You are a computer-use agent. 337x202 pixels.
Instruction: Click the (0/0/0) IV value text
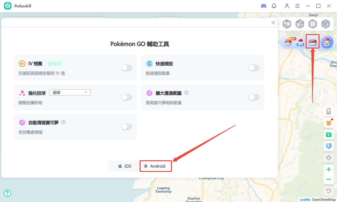coord(55,64)
